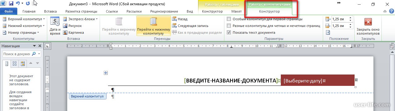The width and height of the screenshot is (395, 111).
Task: Open the Макет table tools tab
Action: (236, 11)
